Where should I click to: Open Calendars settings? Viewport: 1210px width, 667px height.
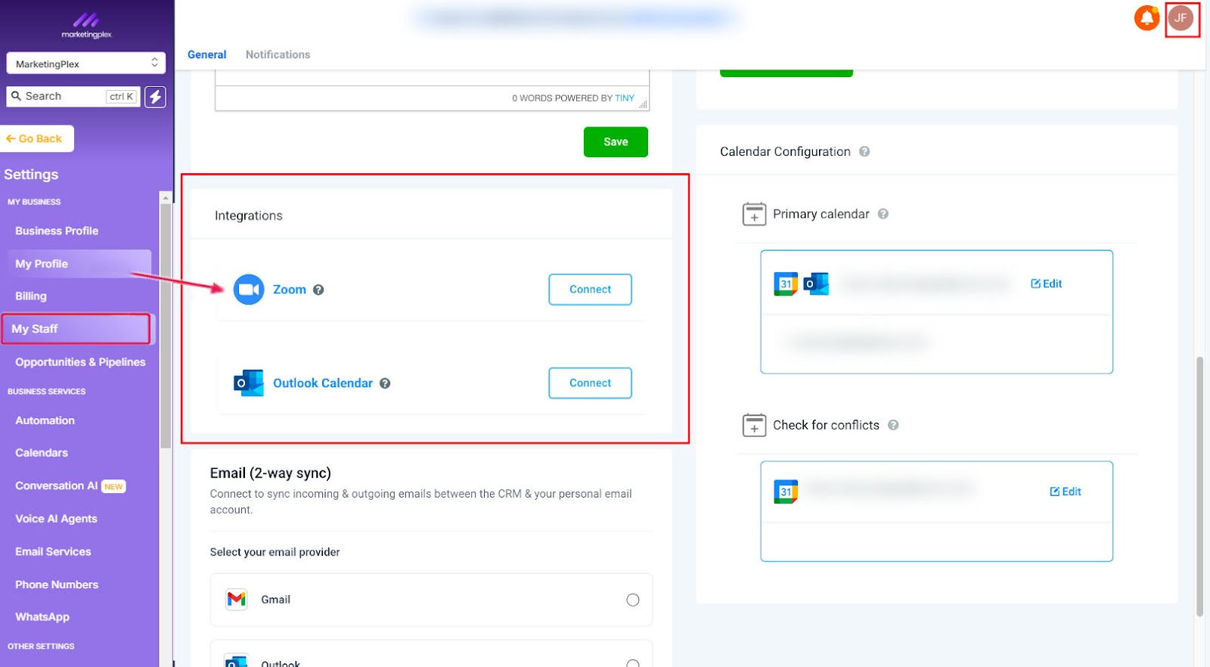click(42, 453)
